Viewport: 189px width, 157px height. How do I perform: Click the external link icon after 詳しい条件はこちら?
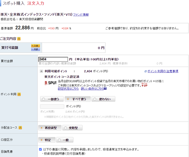(x=105, y=89)
